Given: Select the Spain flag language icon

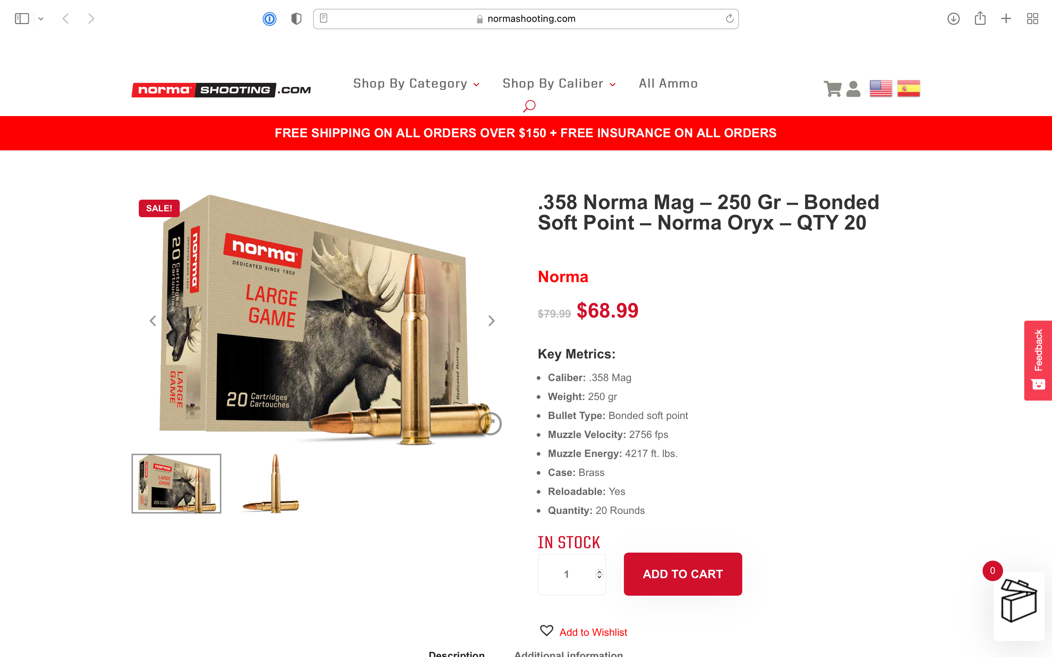Looking at the screenshot, I should 908,89.
